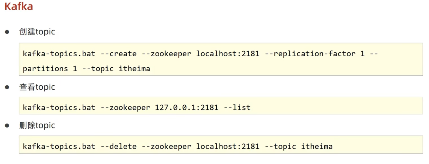Click itheima in the delete command
Viewport: 429px width, 164px height.
317,147
